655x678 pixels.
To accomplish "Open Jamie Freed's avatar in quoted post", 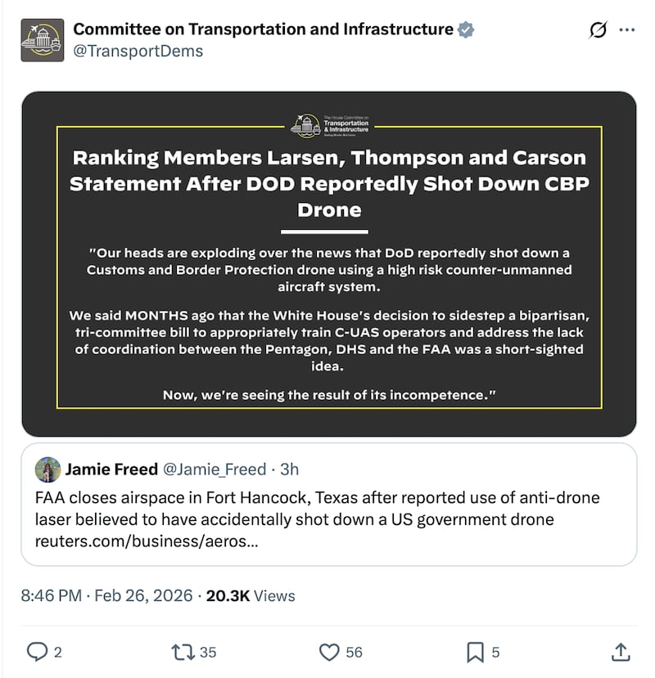I will [x=47, y=469].
